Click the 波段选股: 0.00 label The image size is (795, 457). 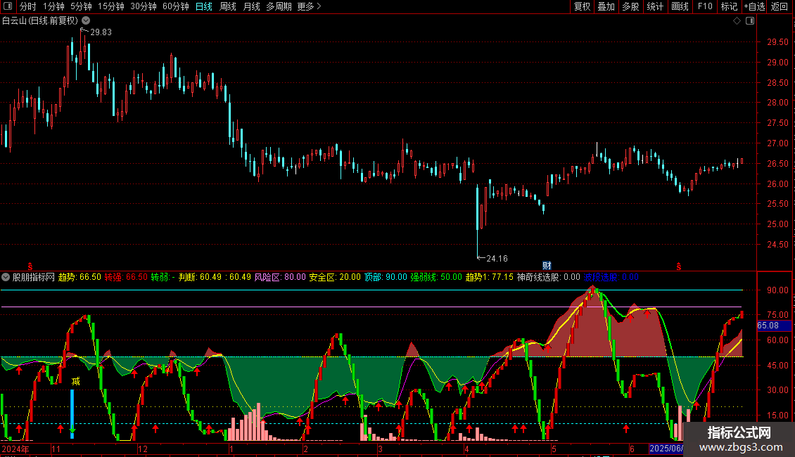pos(611,277)
